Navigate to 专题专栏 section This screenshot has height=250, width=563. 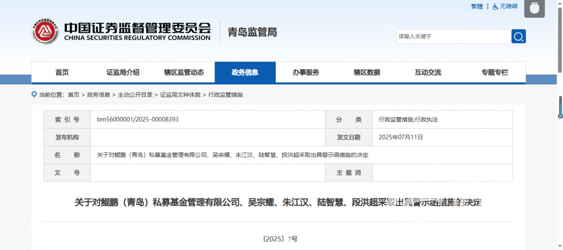coord(495,72)
